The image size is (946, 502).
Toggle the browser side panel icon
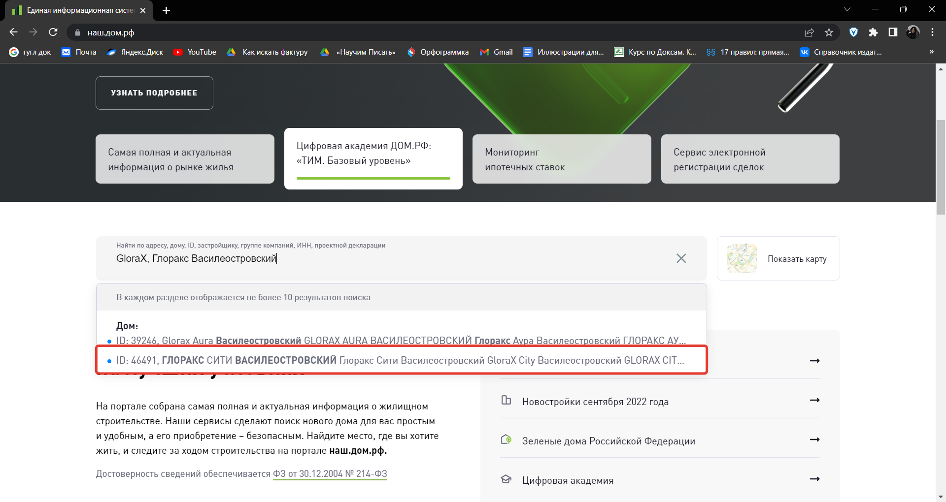click(x=893, y=32)
